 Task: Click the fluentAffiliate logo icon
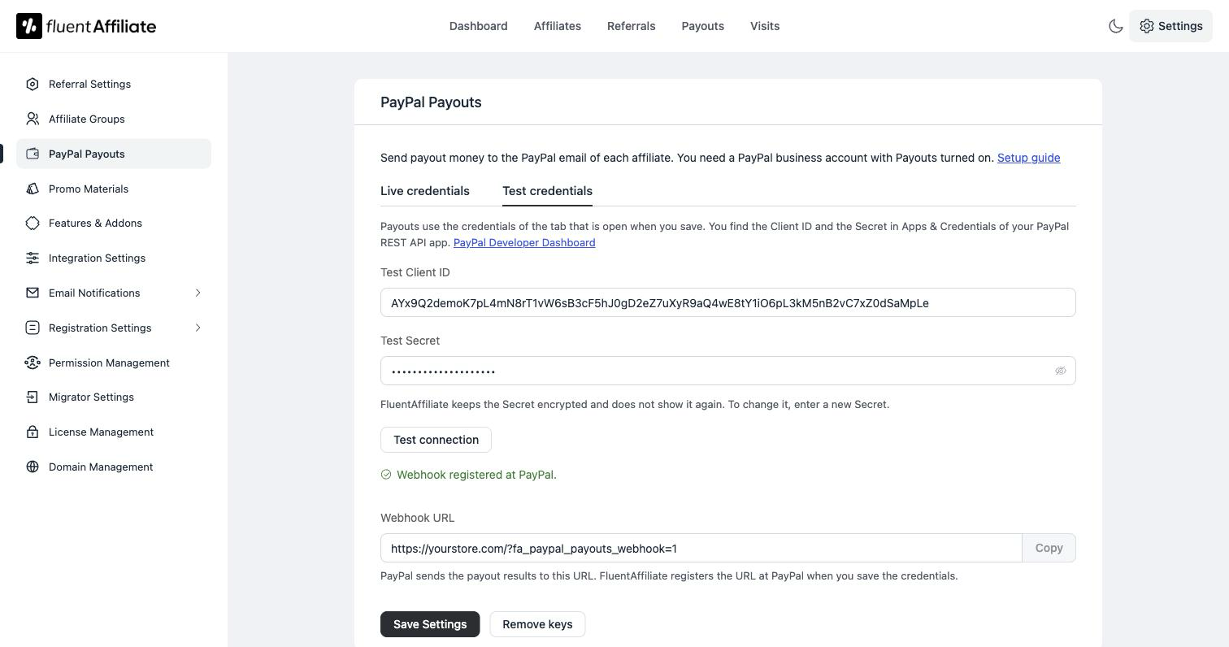coord(29,26)
